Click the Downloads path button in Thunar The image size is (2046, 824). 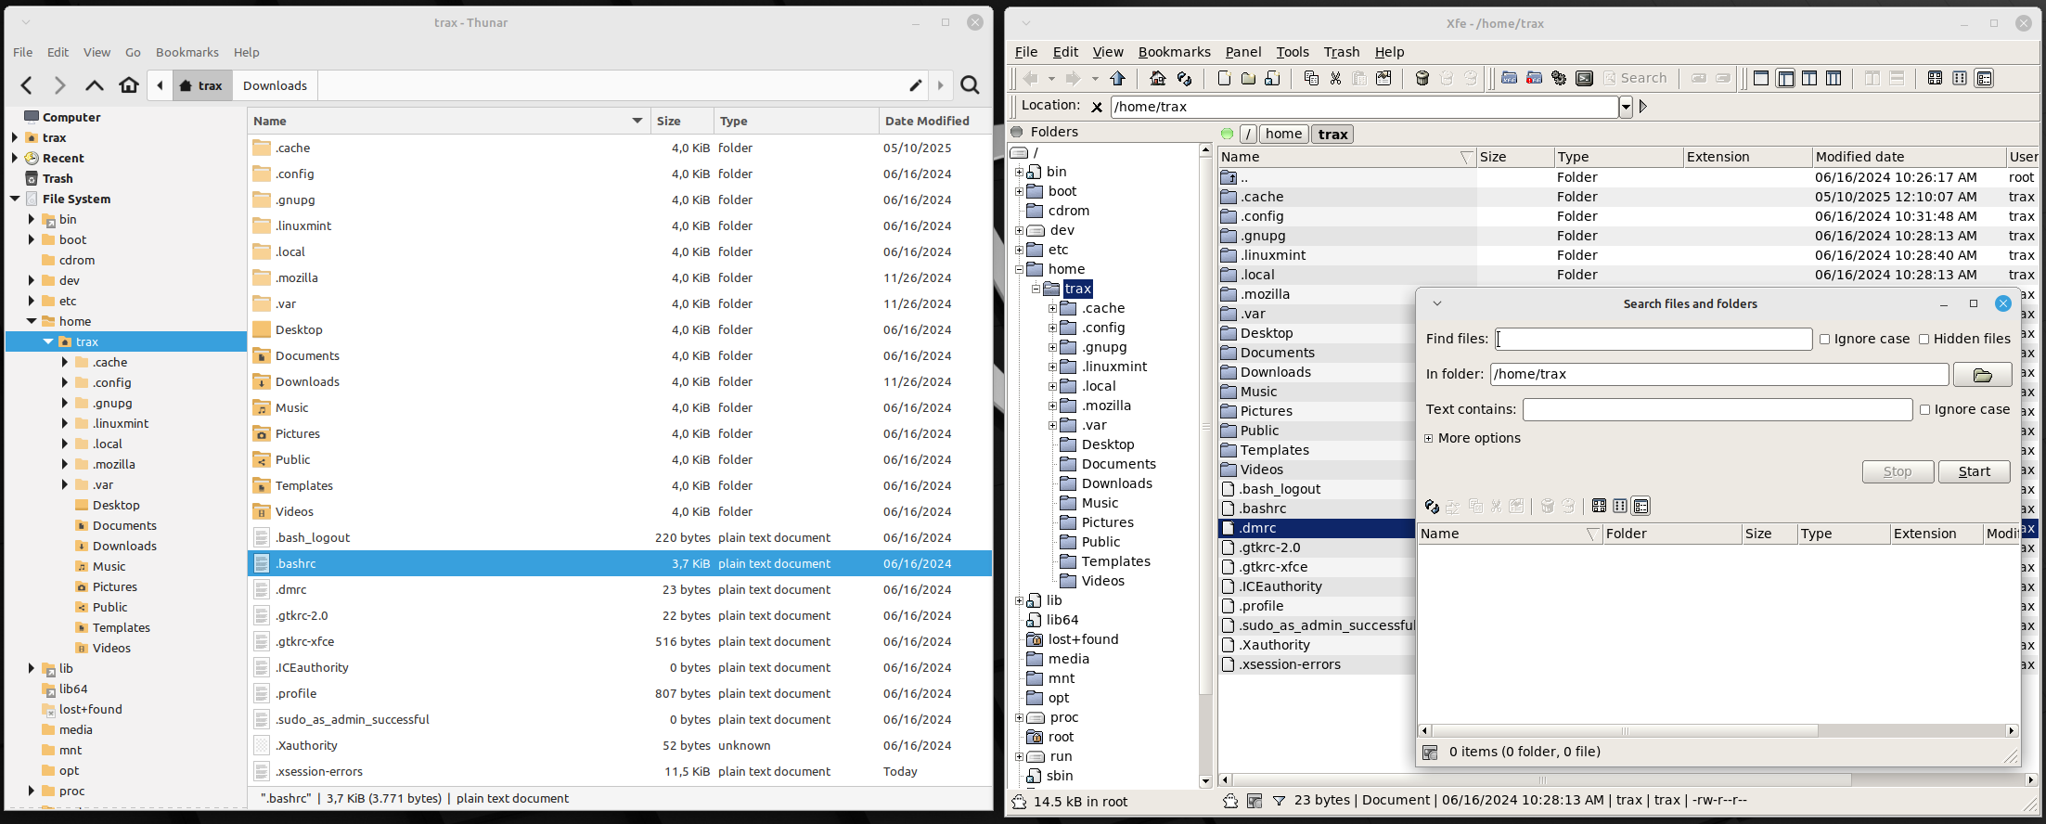[x=275, y=85]
